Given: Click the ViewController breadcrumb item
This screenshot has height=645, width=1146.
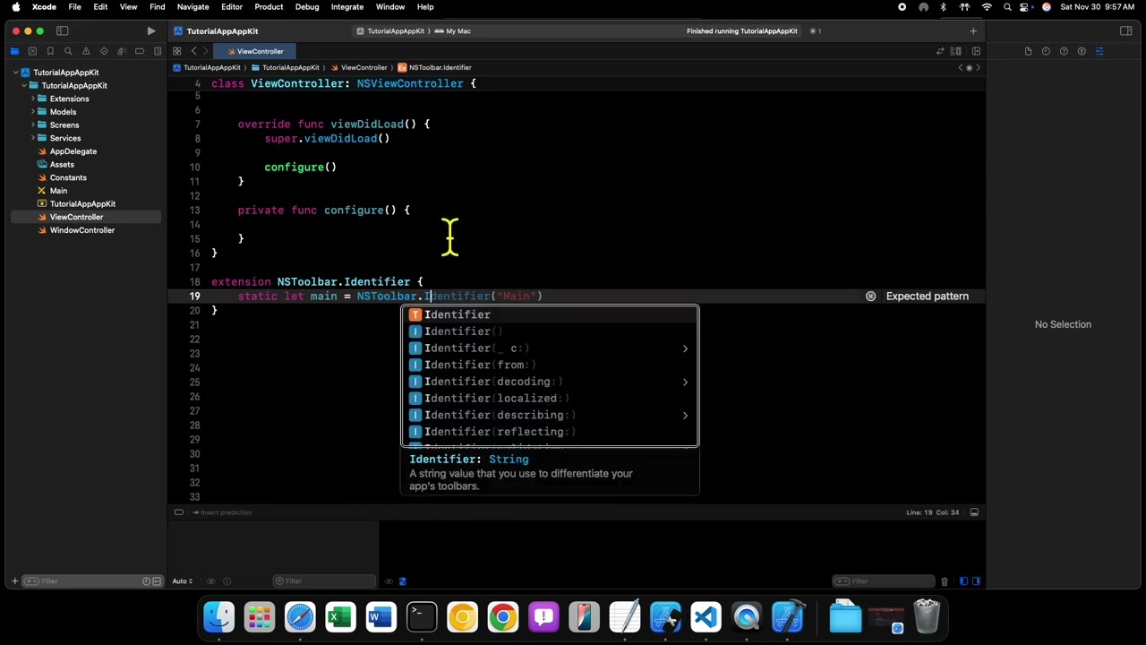Looking at the screenshot, I should [x=359, y=67].
